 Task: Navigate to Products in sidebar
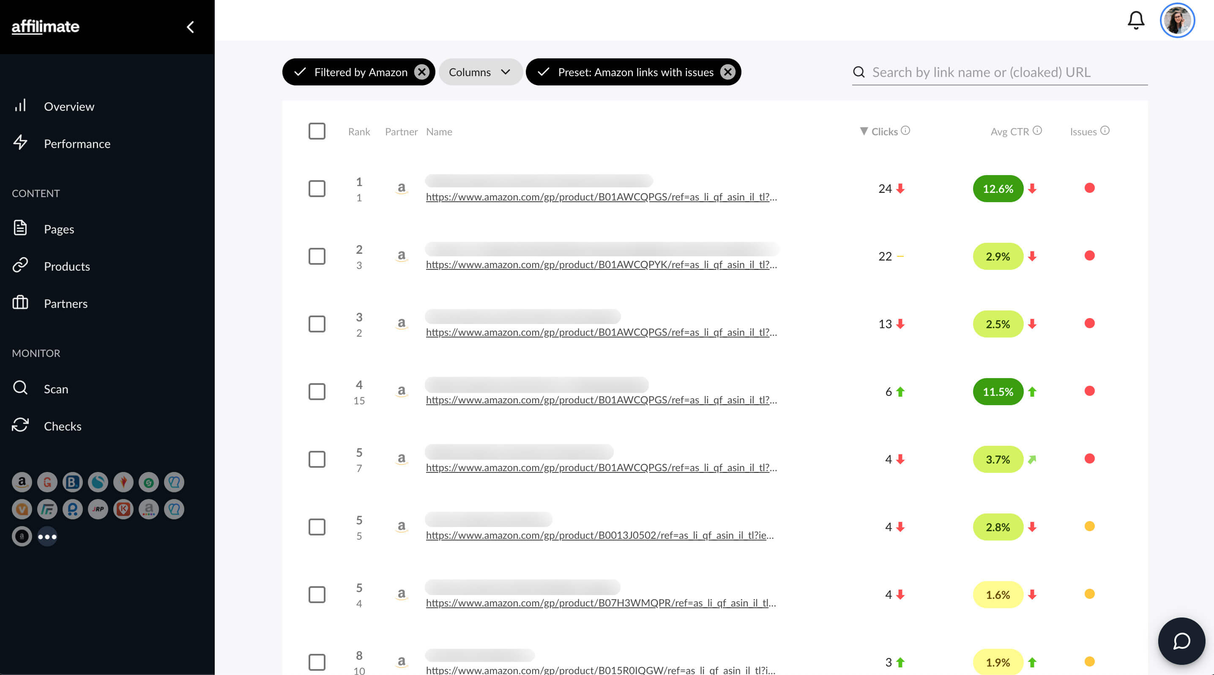[x=66, y=266]
